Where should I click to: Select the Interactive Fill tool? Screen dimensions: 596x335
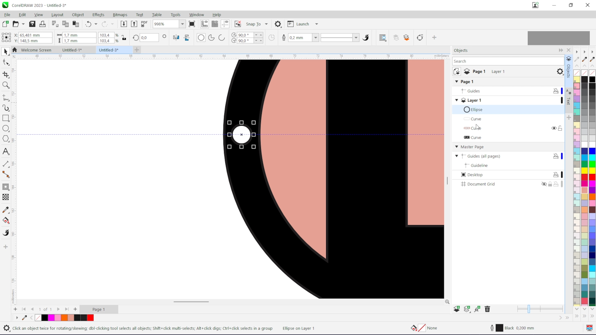point(6,221)
